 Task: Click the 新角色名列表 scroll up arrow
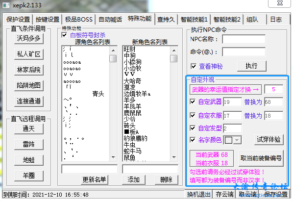(174, 50)
